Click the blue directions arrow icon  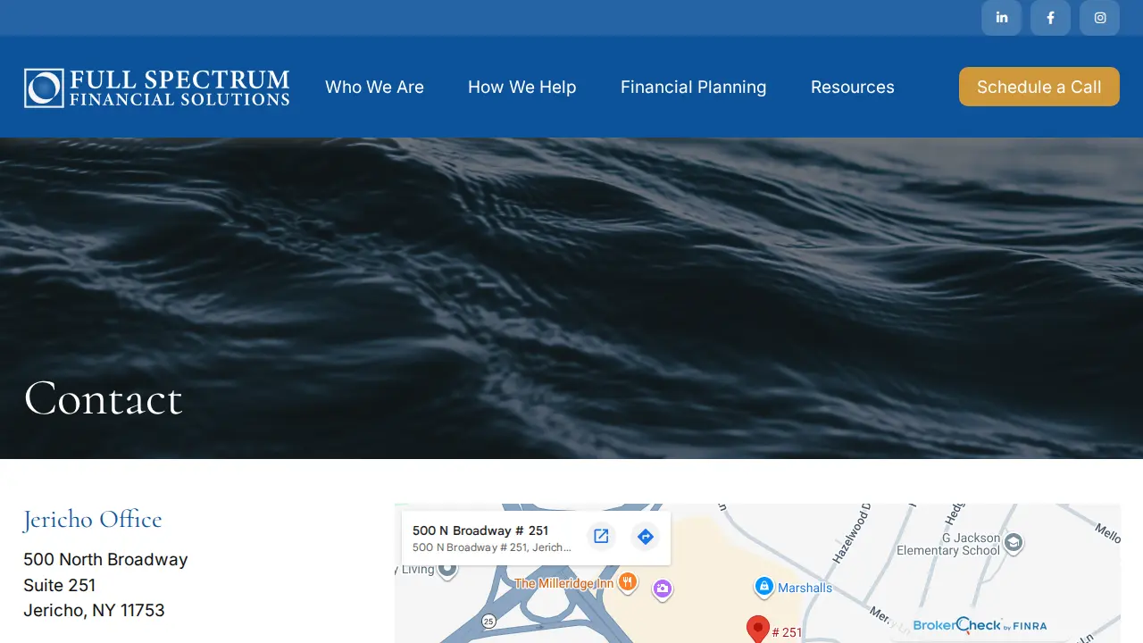tap(646, 537)
